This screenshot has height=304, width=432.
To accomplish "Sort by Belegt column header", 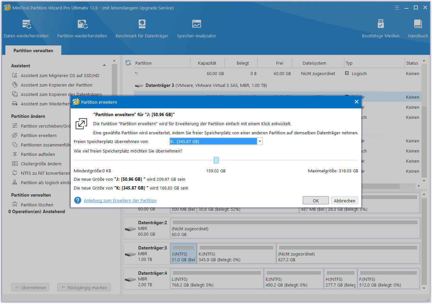I will point(243,63).
